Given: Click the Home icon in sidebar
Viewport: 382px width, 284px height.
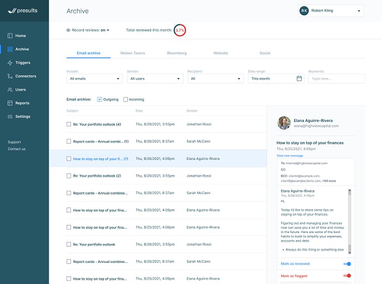Looking at the screenshot, I should pos(10,36).
